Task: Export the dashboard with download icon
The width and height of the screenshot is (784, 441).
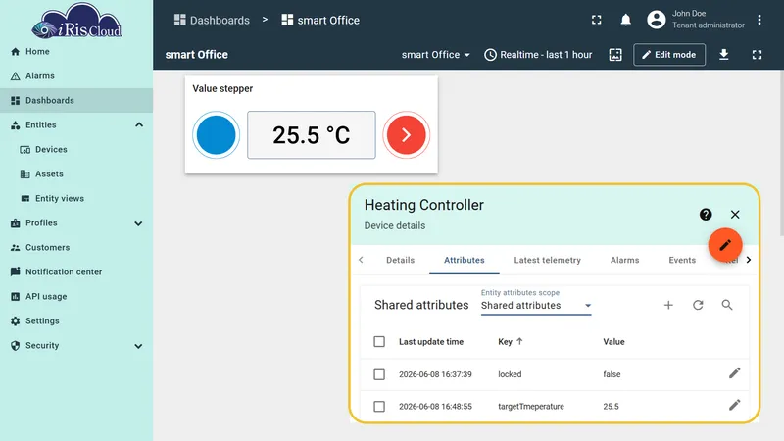Action: pyautogui.click(x=723, y=55)
